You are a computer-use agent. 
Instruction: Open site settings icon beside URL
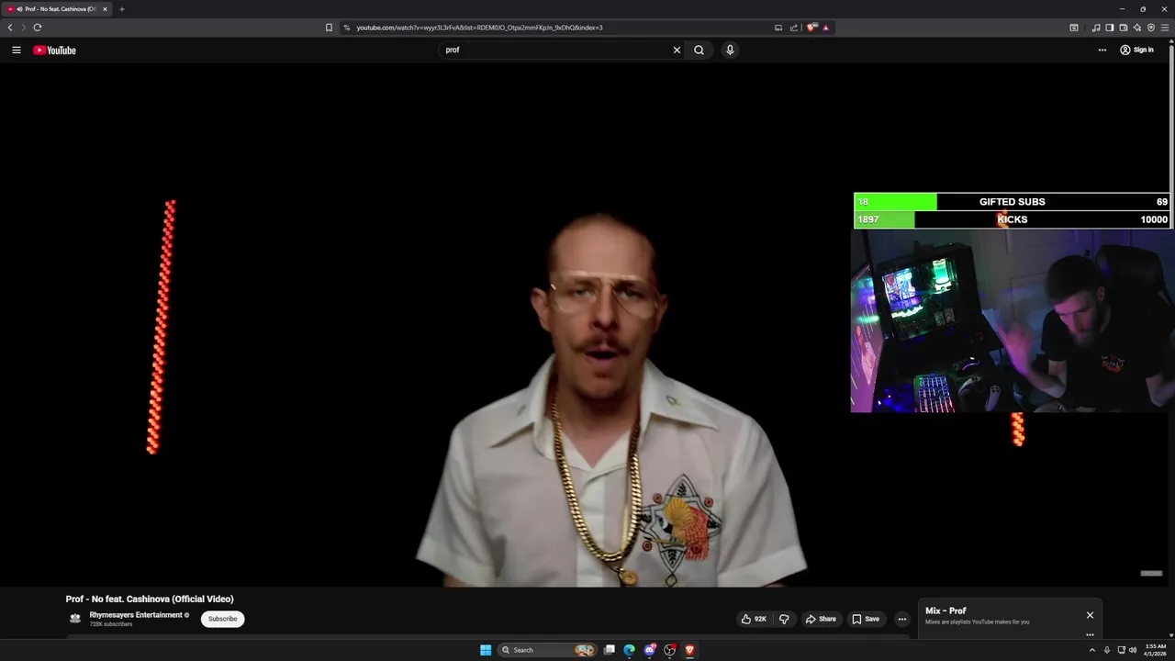pyautogui.click(x=347, y=28)
